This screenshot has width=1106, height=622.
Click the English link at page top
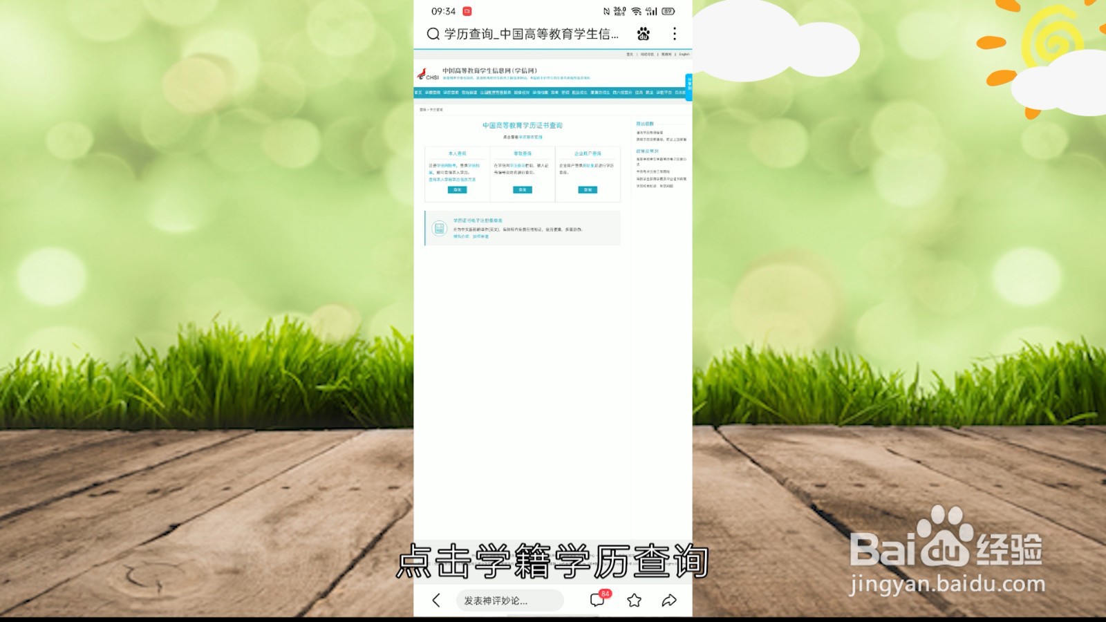(684, 54)
